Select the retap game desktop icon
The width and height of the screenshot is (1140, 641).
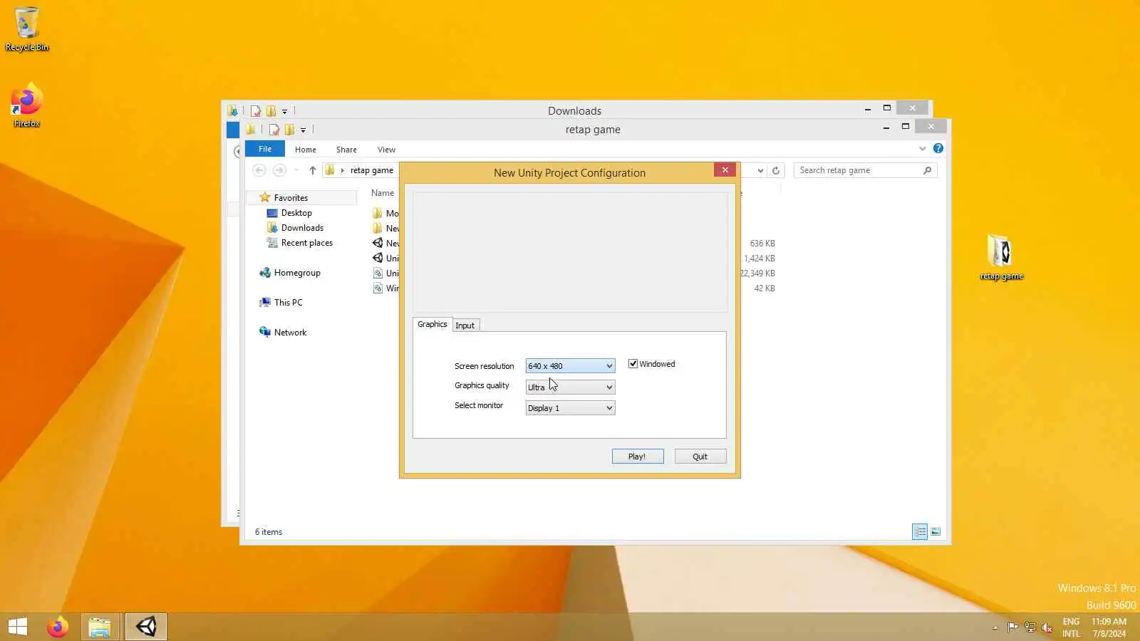click(x=1001, y=257)
